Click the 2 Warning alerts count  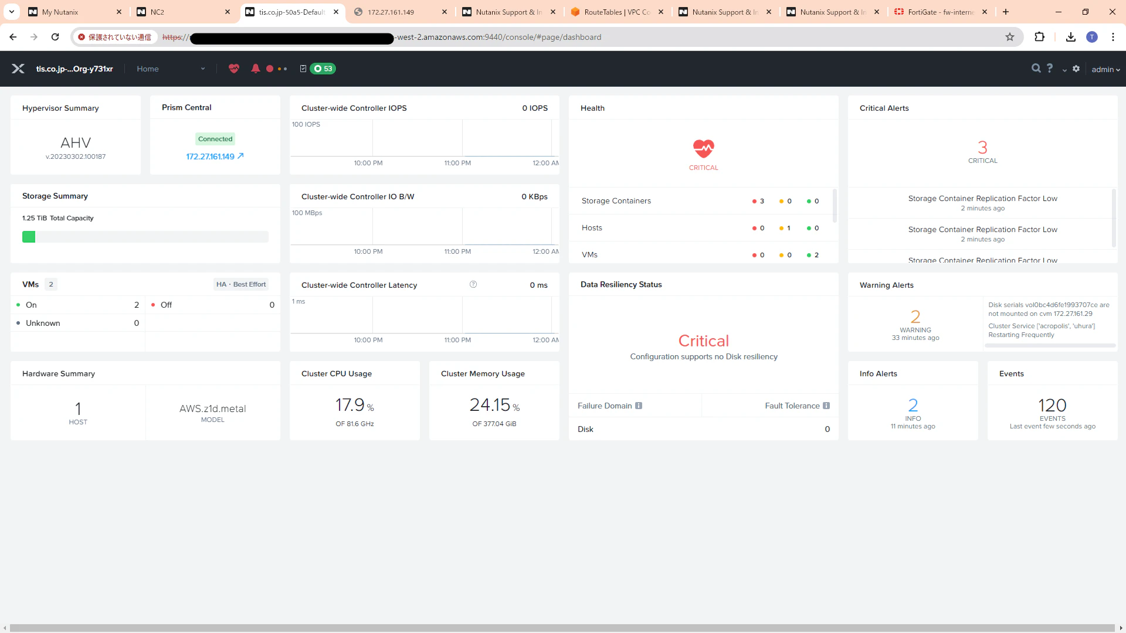coord(915,317)
